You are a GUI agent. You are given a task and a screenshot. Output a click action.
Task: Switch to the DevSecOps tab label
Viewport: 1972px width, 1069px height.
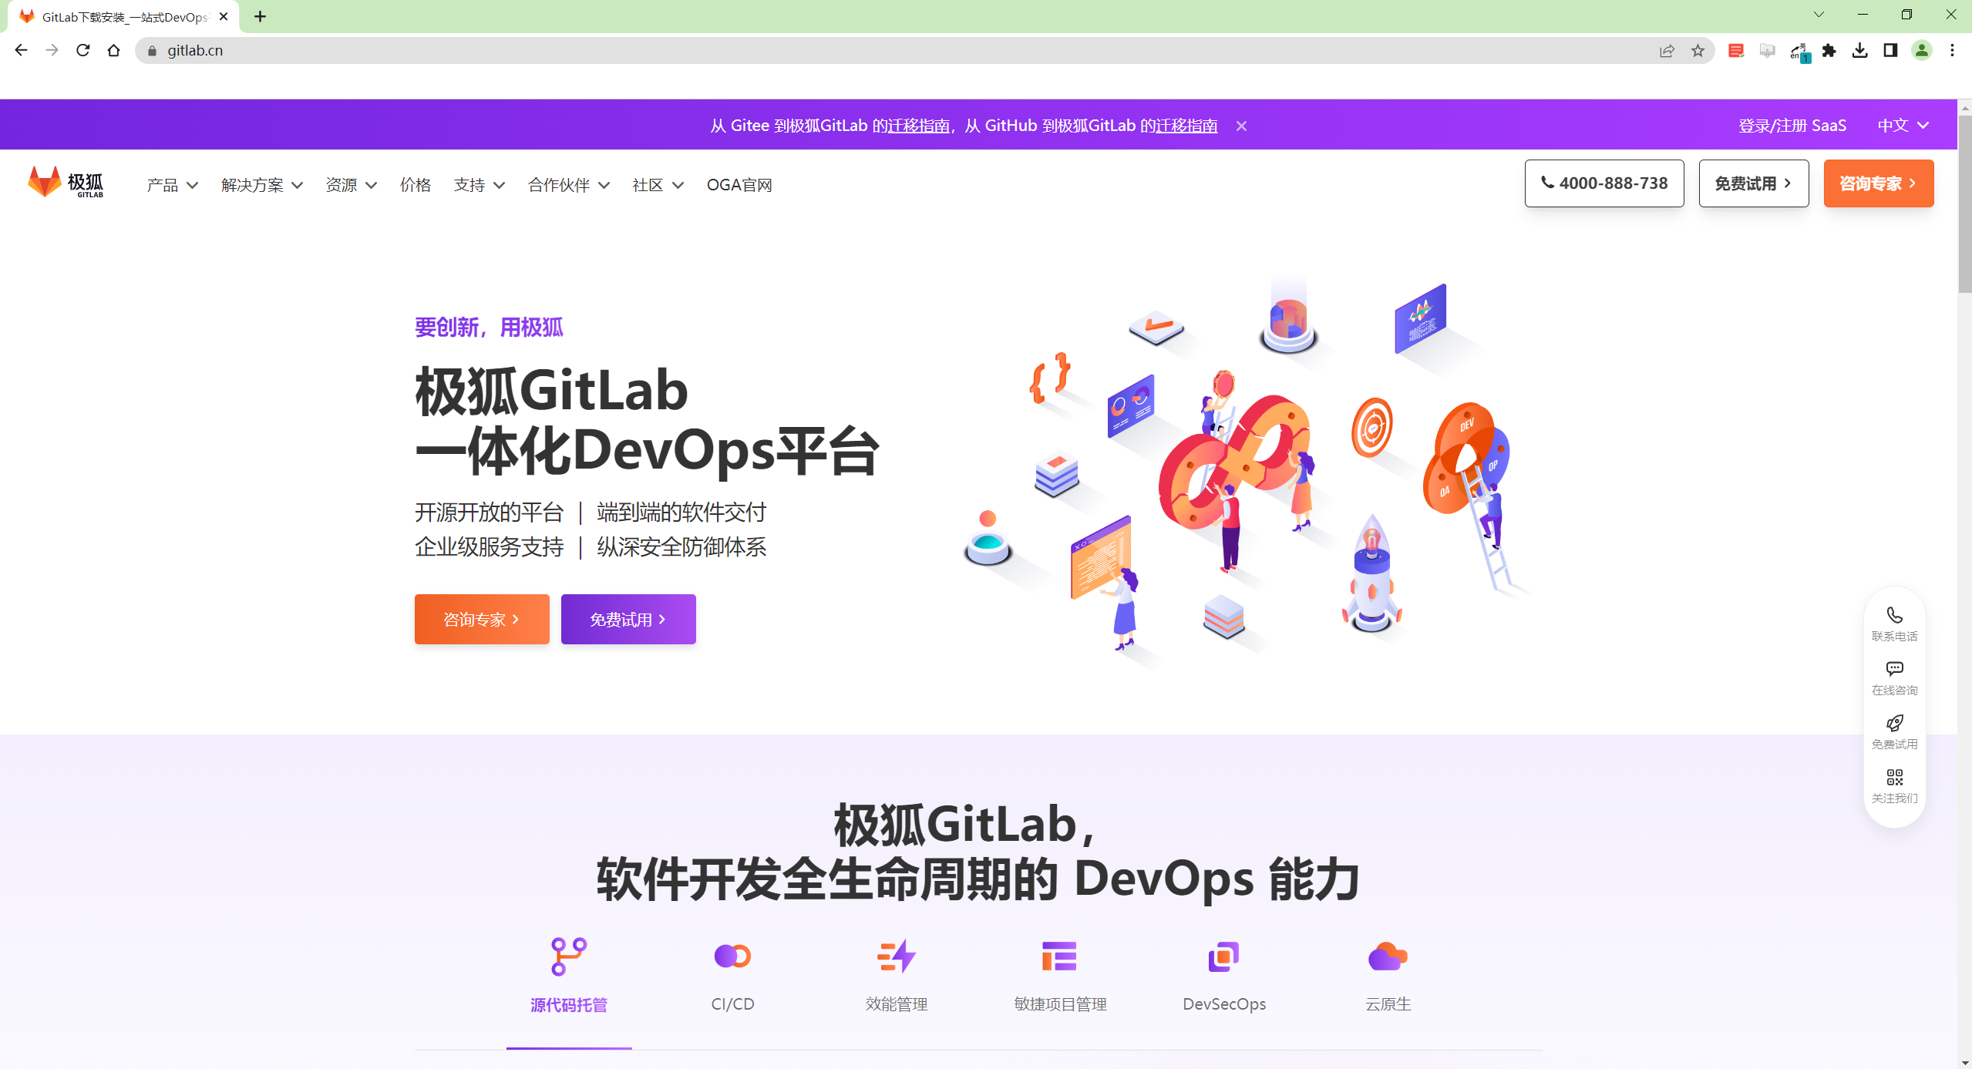1224,1004
